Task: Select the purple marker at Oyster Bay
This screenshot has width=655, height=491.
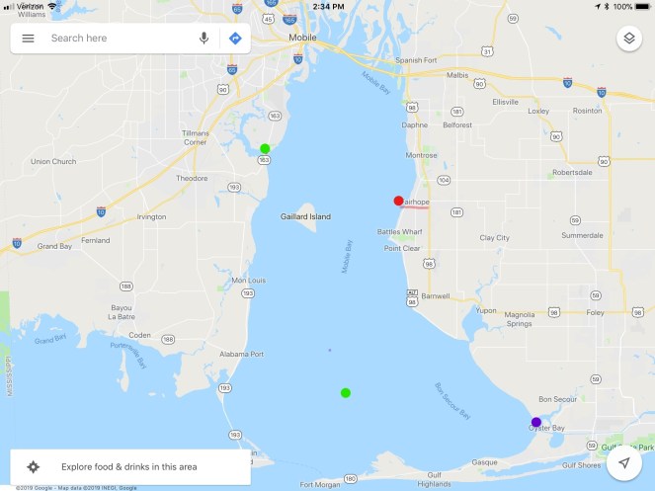Action: click(536, 422)
